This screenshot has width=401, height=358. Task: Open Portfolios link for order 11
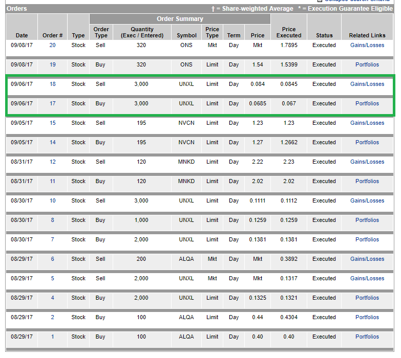click(x=367, y=181)
